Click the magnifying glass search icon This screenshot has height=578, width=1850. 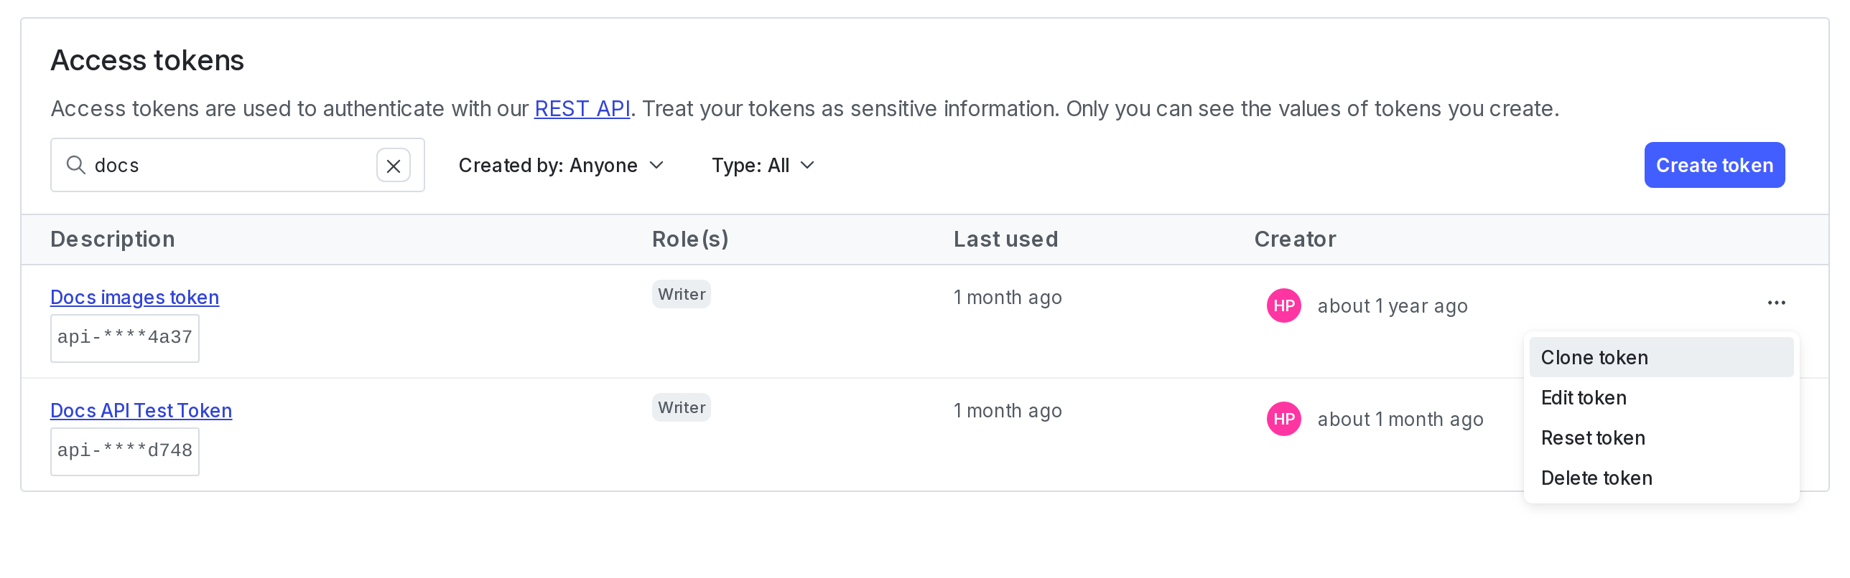(75, 165)
